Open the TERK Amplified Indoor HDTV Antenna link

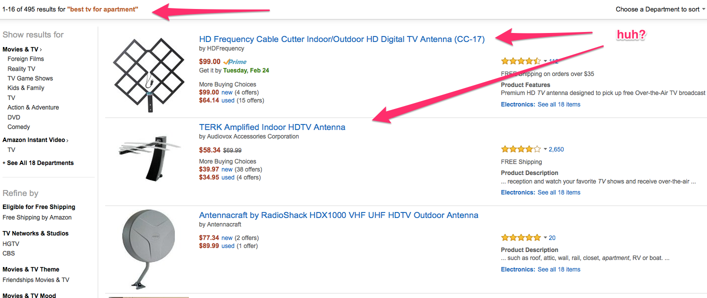[272, 127]
